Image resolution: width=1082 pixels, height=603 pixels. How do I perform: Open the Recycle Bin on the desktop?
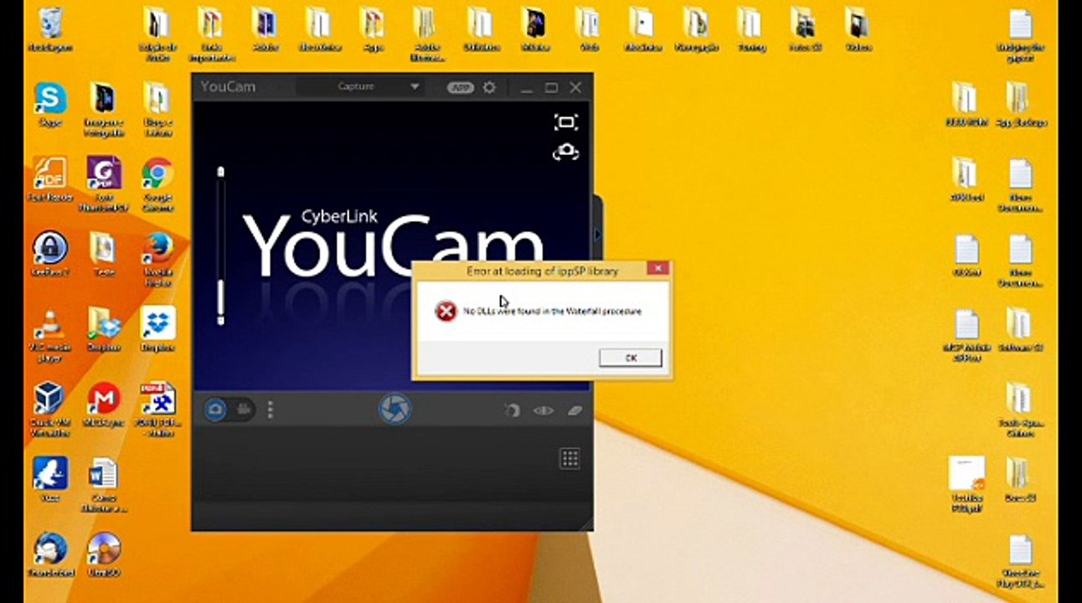point(49,30)
